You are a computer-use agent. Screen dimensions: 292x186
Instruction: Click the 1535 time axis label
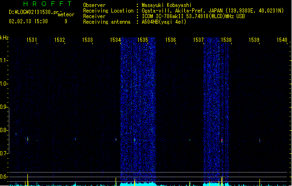coord(143,40)
